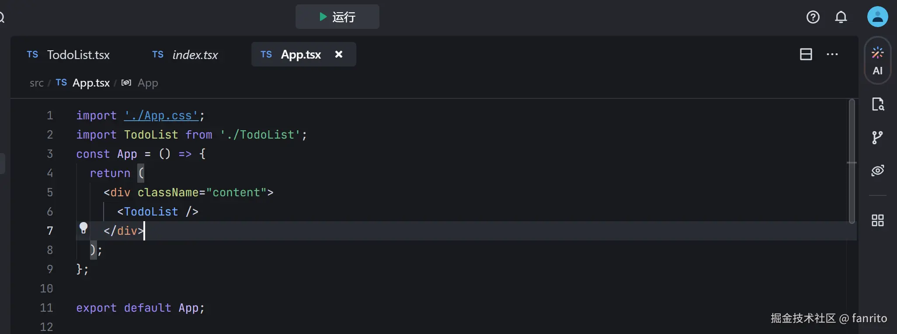Open the AI assistant panel
This screenshot has height=334, width=897.
[877, 60]
